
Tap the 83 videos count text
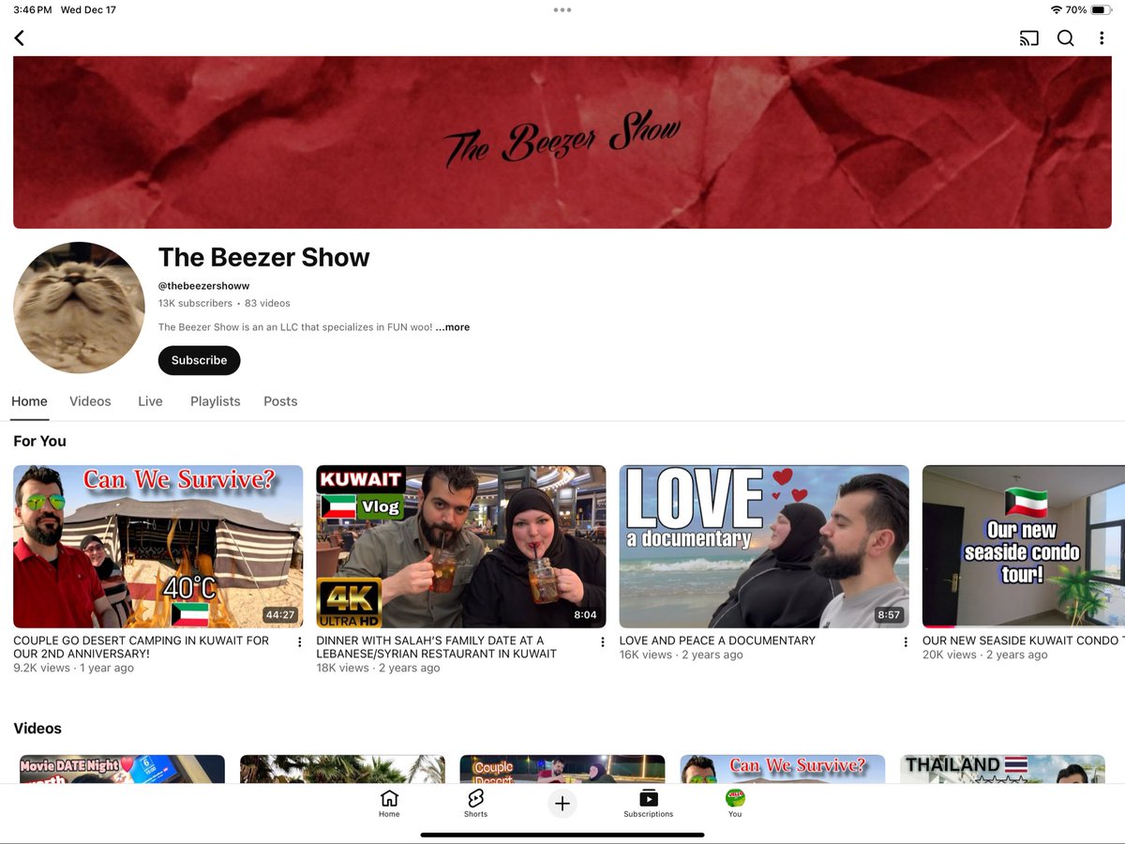point(267,303)
